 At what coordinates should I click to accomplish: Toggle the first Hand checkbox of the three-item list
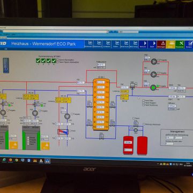[x=144, y=101]
